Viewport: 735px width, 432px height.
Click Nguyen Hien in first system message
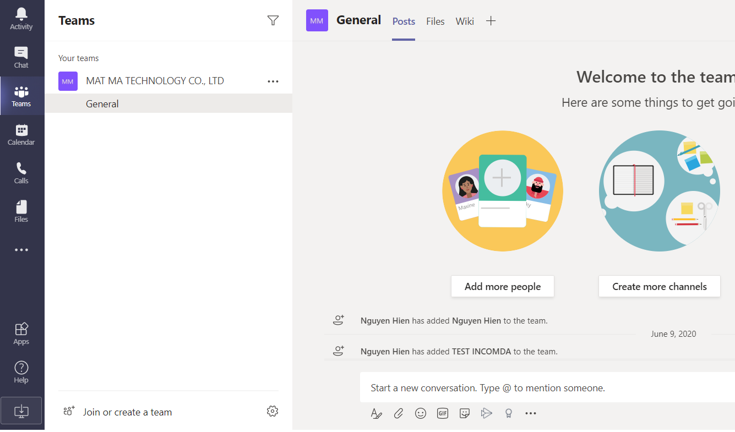[385, 320]
